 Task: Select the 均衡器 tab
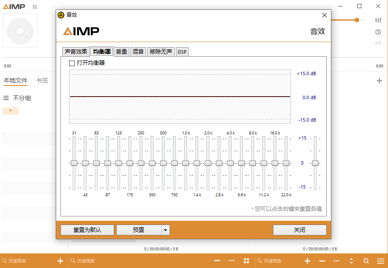pyautogui.click(x=102, y=52)
